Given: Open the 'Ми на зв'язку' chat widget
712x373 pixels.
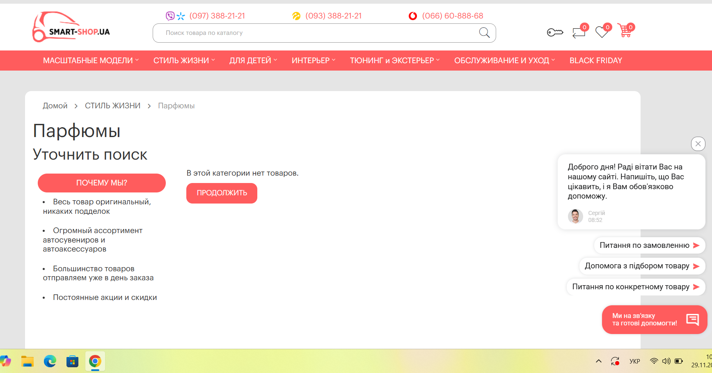Looking at the screenshot, I should pos(654,320).
